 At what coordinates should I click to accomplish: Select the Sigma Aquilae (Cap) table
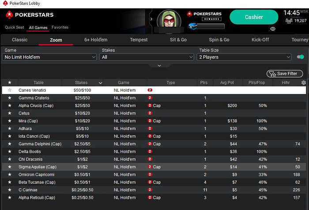(x=154, y=167)
